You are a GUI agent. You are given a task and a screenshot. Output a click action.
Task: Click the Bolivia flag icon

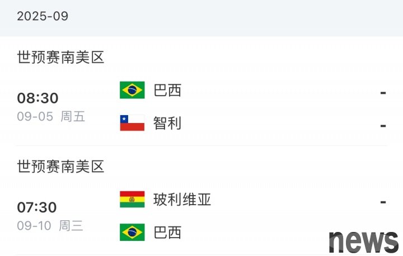[132, 199]
